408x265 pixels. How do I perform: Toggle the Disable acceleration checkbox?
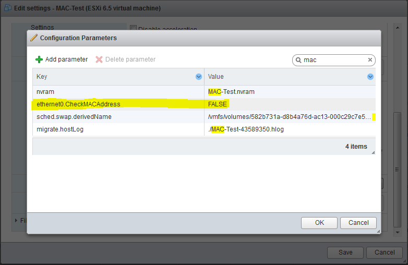click(133, 29)
